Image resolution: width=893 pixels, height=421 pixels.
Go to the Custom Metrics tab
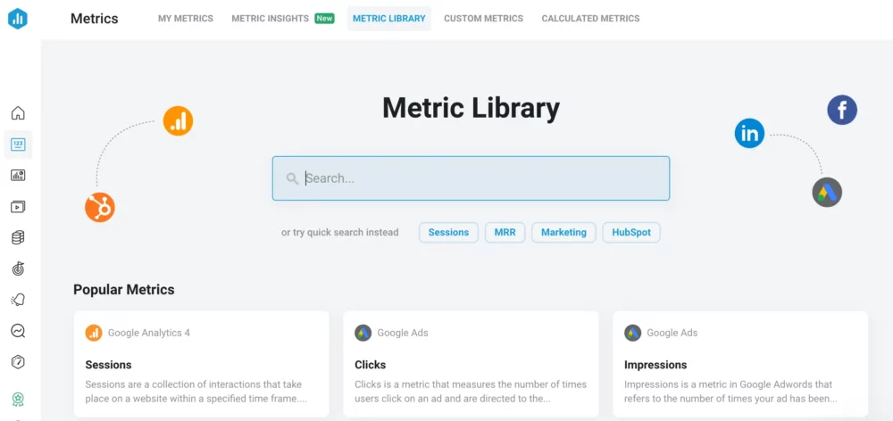pos(483,18)
